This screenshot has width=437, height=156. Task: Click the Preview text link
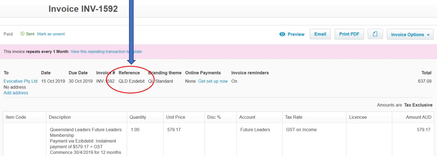point(296,34)
